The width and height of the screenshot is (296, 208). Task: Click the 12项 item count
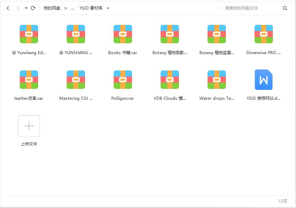283,201
